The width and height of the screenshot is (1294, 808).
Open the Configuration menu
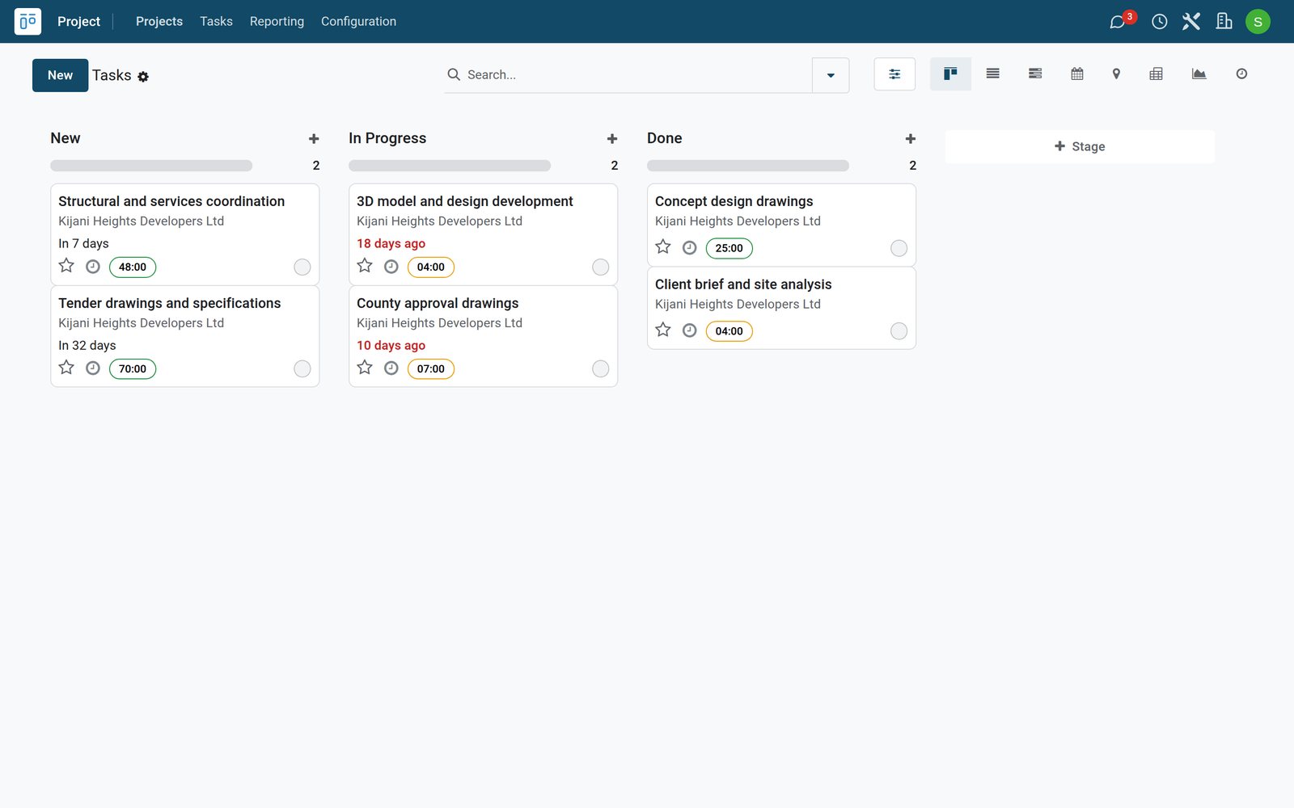pos(358,22)
